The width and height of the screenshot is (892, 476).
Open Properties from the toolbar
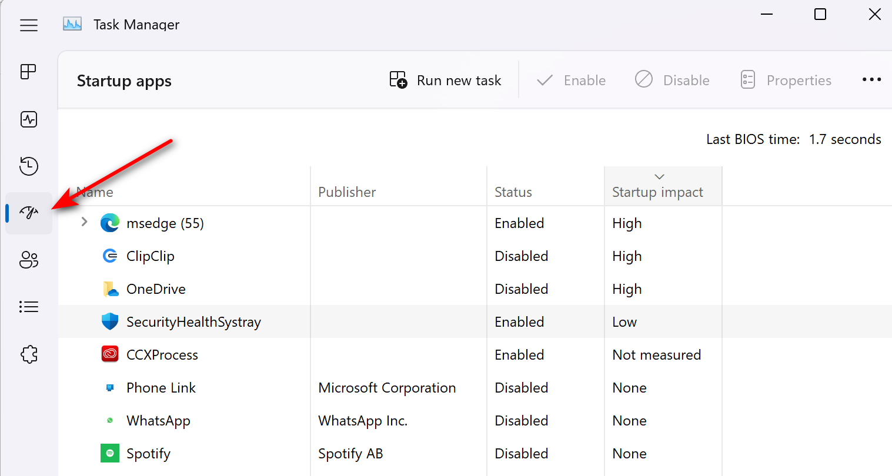786,80
